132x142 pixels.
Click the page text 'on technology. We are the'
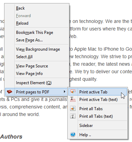tap(101, 21)
